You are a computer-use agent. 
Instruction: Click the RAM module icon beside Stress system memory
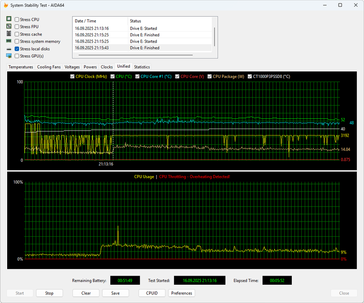coord(9,41)
